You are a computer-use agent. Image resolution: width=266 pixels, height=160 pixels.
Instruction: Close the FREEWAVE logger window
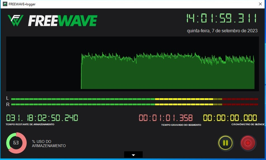point(260,4)
